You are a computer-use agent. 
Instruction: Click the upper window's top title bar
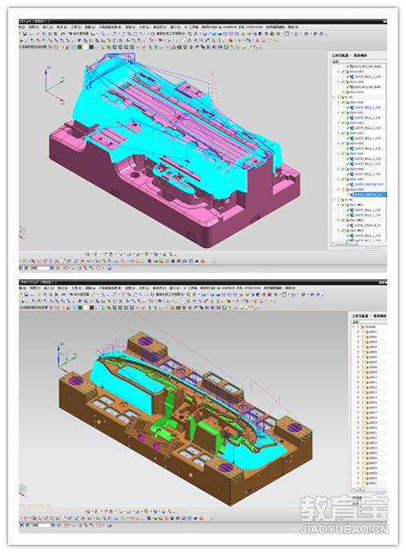point(203,21)
